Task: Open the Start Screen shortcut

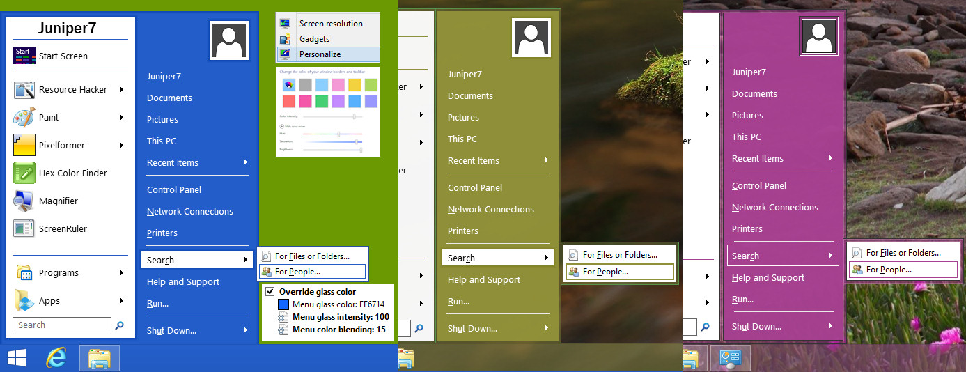Action: [63, 56]
